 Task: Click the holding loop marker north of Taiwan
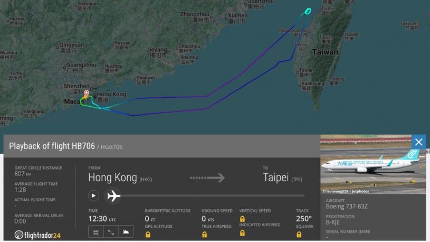308,11
